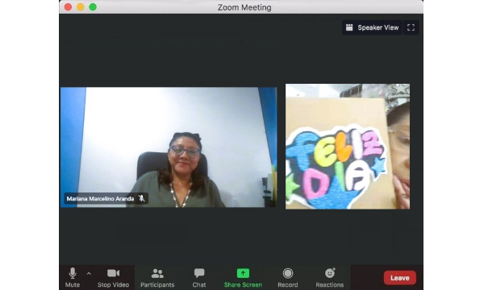
Task: Expand audio options caret next to Mute
Action: click(x=89, y=273)
